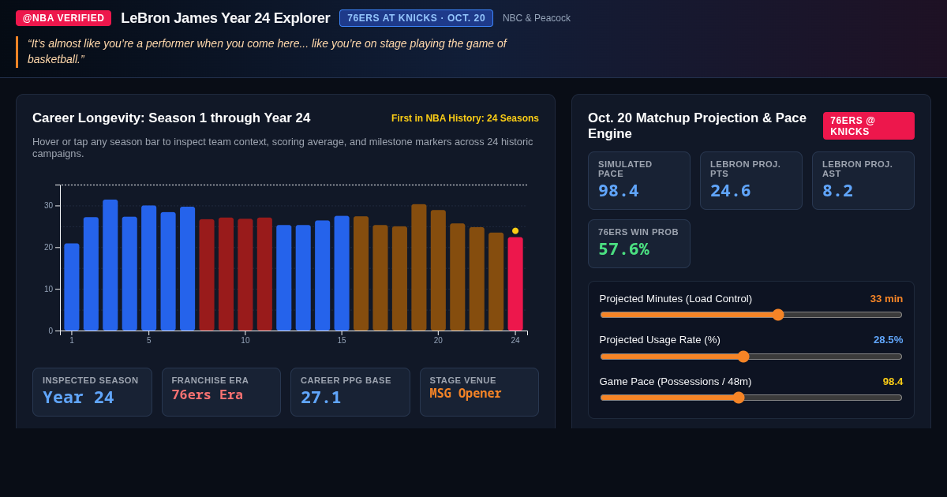Image resolution: width=947 pixels, height=497 pixels.
Task: Select the Season 5 blue bar
Action: pos(148,268)
